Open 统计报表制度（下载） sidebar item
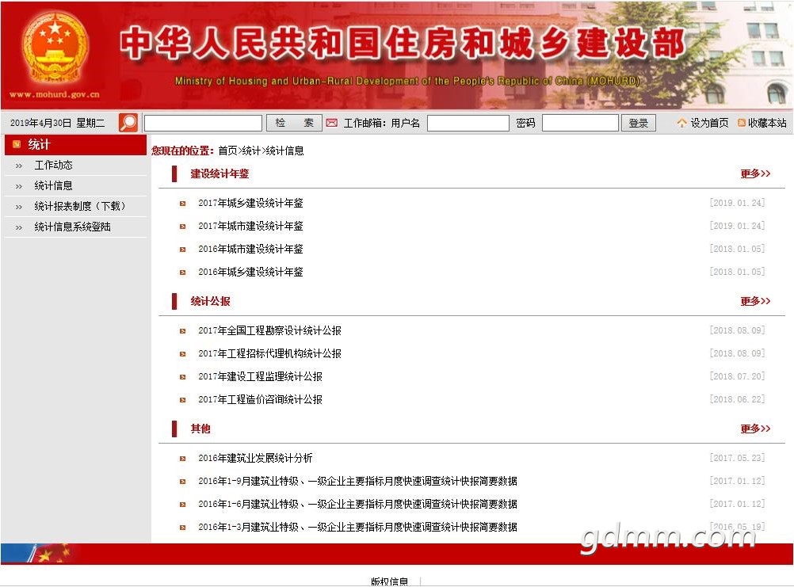Image resolution: width=794 pixels, height=587 pixels. coord(80,206)
